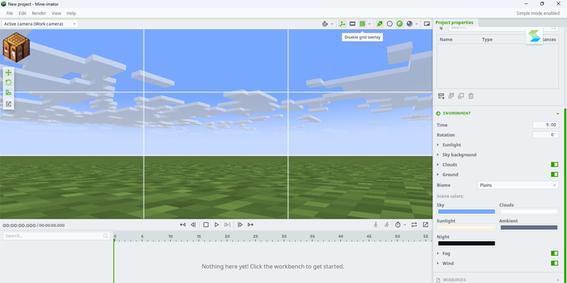The width and height of the screenshot is (567, 283).
Task: Open the File menu
Action: click(9, 13)
